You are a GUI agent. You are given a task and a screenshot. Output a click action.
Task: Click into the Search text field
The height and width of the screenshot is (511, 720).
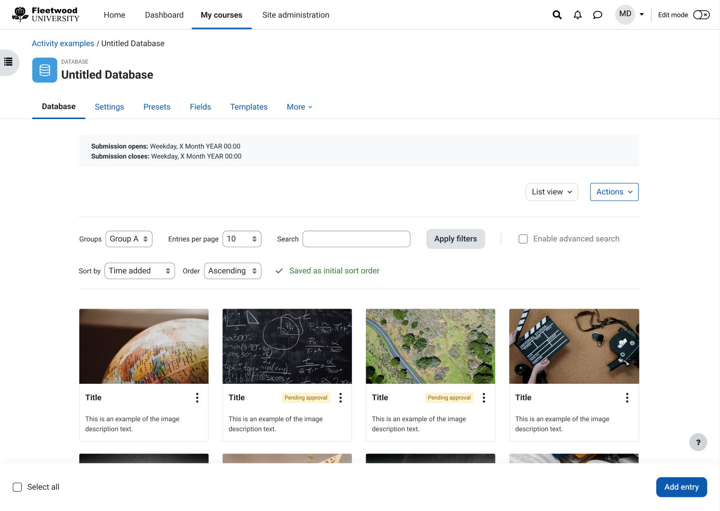357,239
